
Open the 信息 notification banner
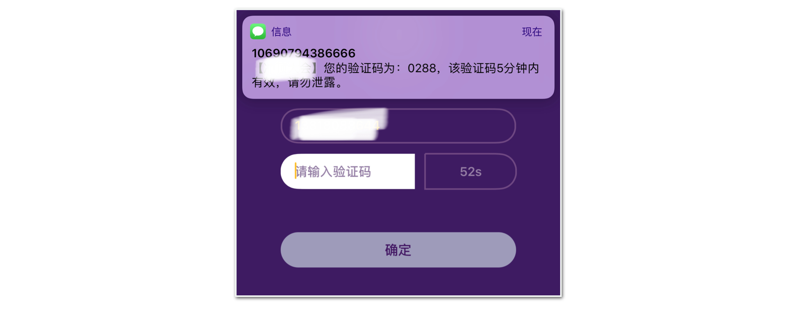(398, 57)
